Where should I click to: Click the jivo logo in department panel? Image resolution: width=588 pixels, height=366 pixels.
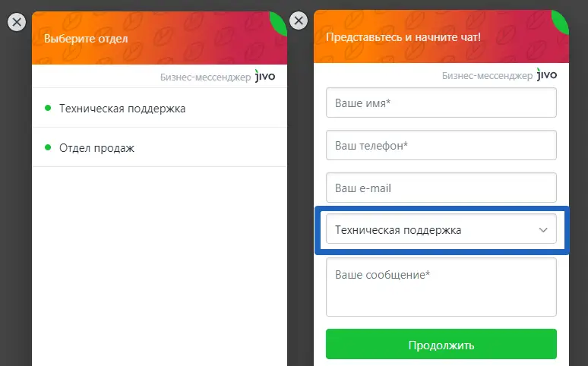(x=264, y=76)
